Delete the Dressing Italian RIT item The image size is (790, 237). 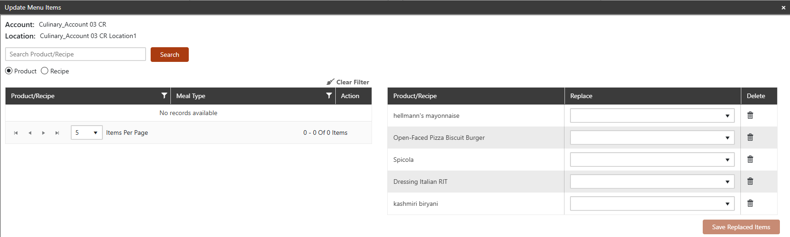(750, 181)
